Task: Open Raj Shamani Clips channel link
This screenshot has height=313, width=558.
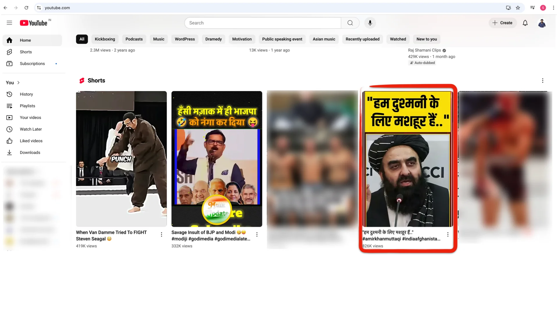Action: coord(424,50)
